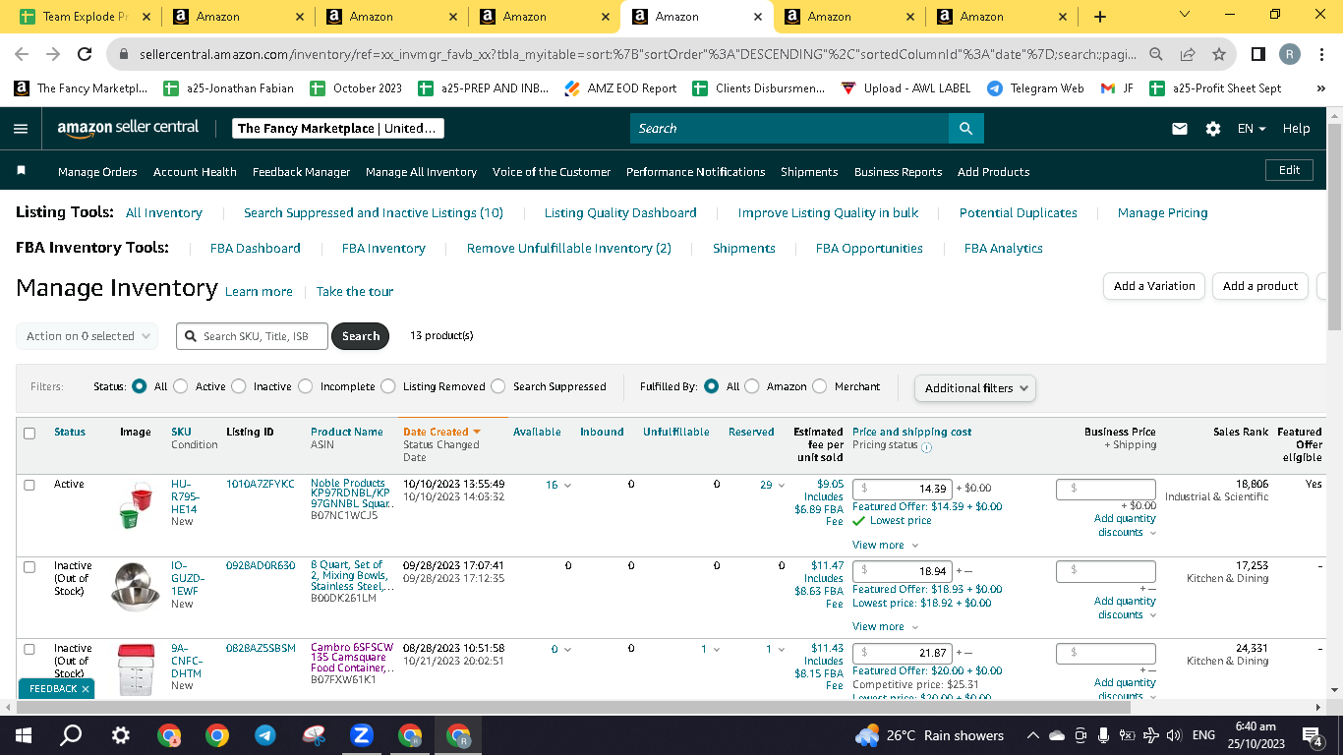Reload the page with the refresh icon
The image size is (1343, 755).
85,54
